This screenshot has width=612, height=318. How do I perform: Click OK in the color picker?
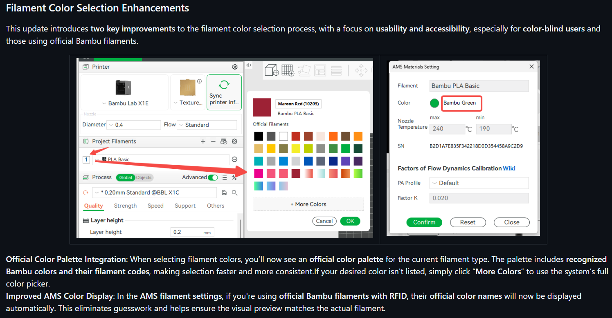350,221
